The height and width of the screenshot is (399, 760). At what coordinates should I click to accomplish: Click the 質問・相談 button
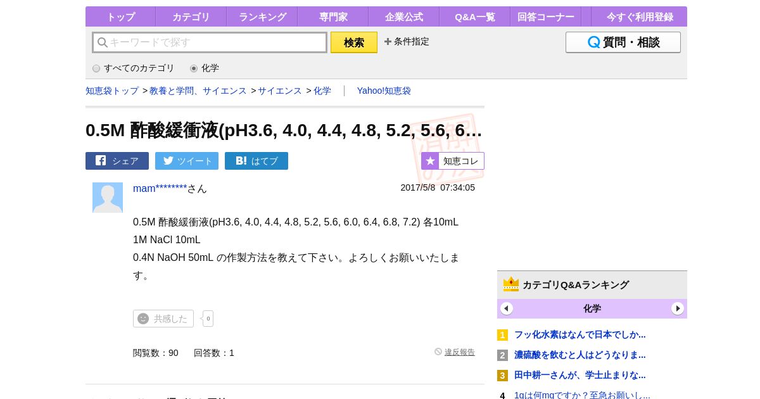tap(623, 42)
